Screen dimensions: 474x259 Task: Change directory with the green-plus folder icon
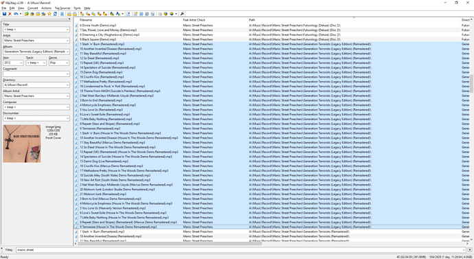(27, 14)
